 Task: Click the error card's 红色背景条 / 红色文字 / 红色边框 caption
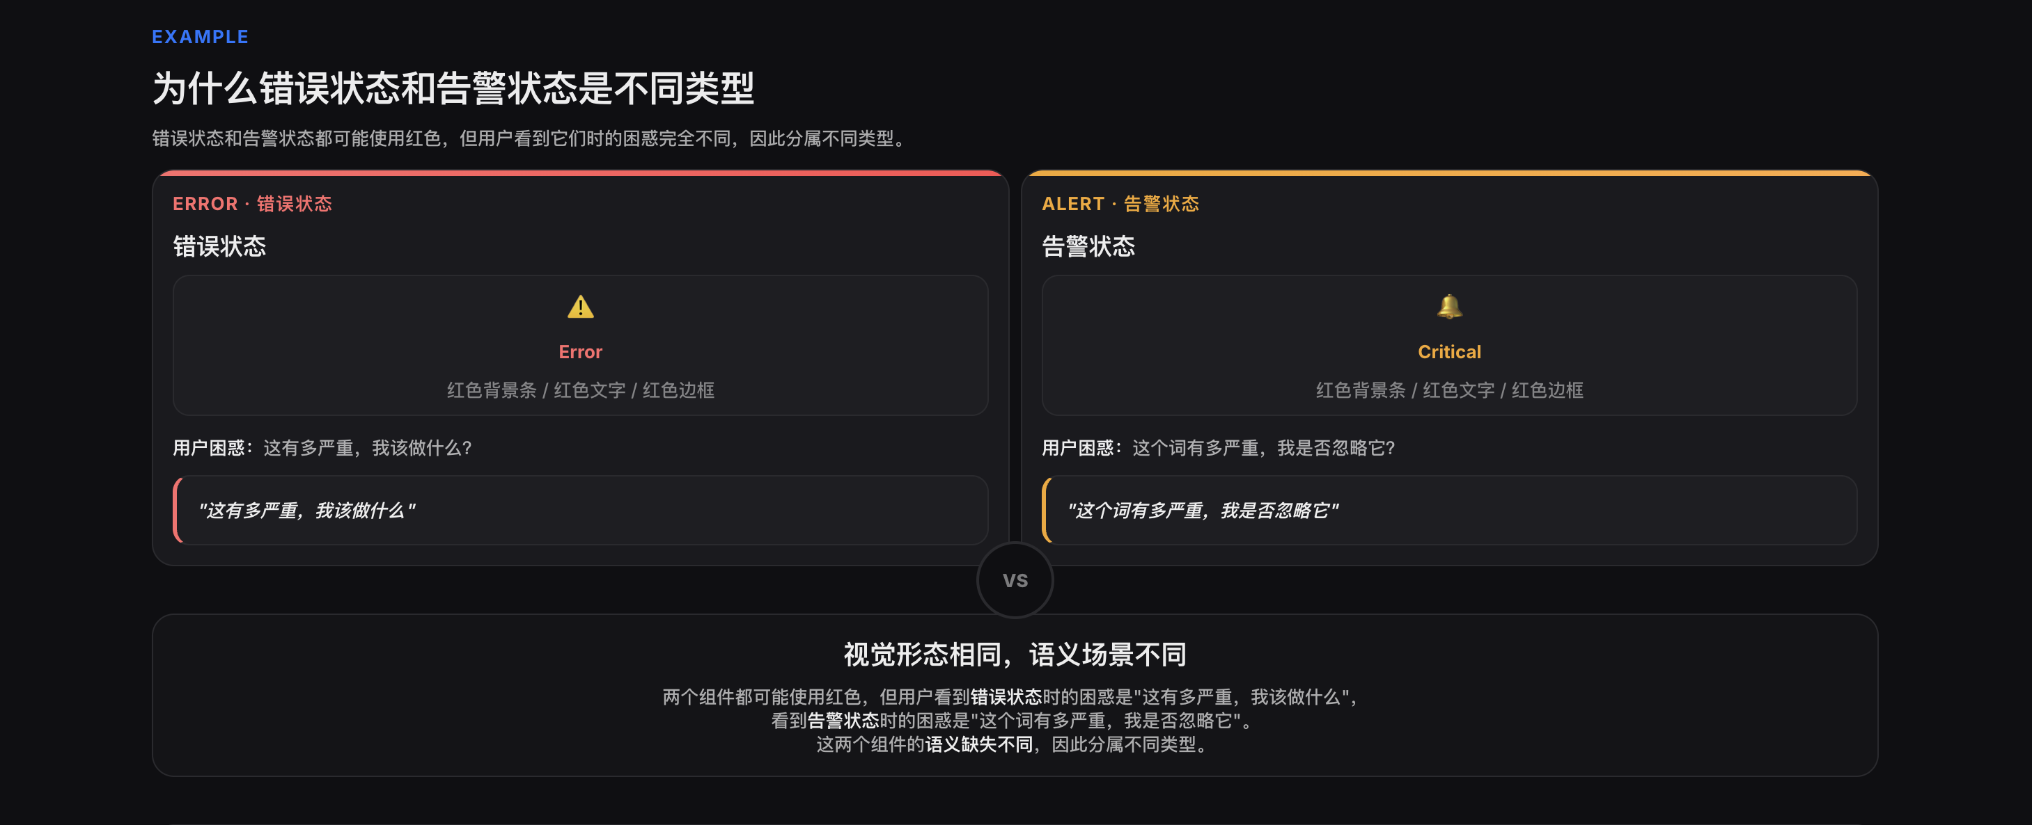pyautogui.click(x=581, y=390)
